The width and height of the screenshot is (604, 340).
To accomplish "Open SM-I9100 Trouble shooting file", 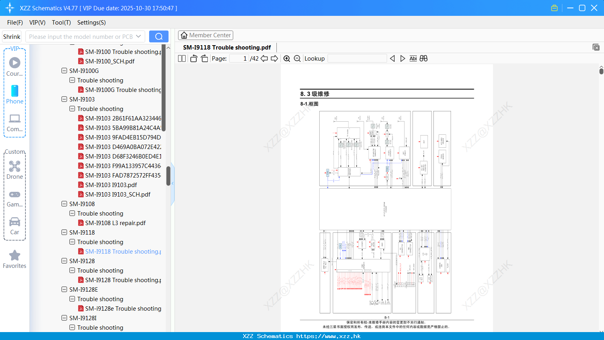I will click(x=123, y=52).
